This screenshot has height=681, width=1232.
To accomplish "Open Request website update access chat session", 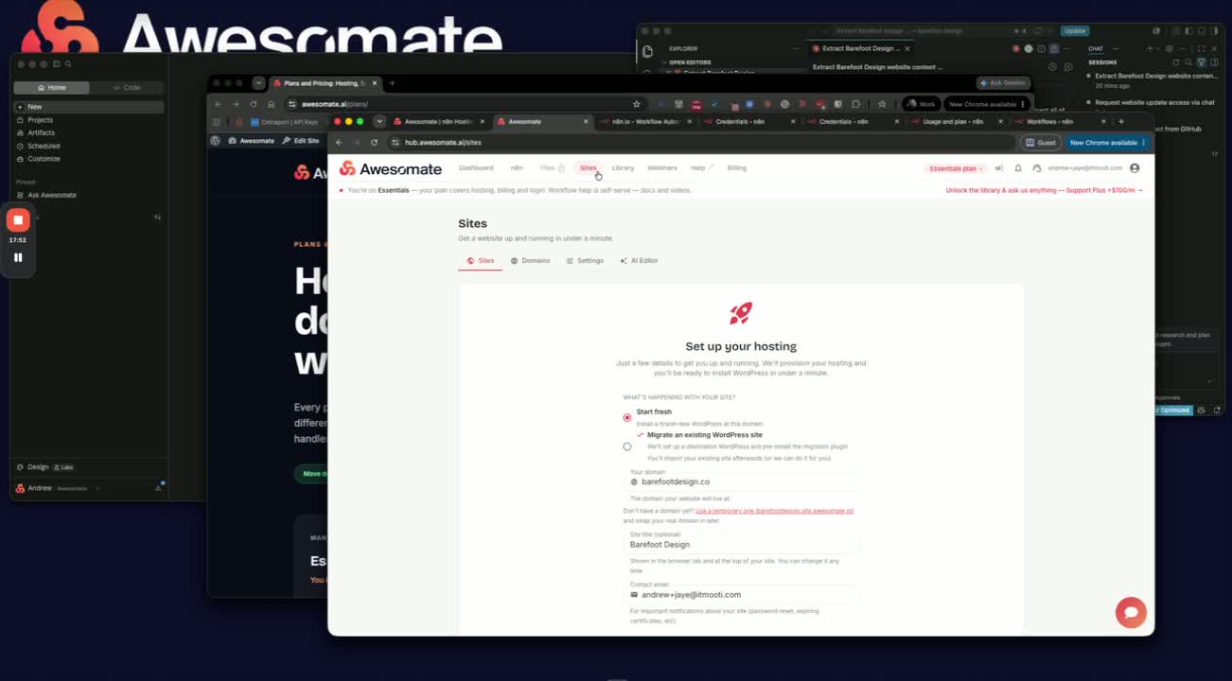I will point(1154,102).
